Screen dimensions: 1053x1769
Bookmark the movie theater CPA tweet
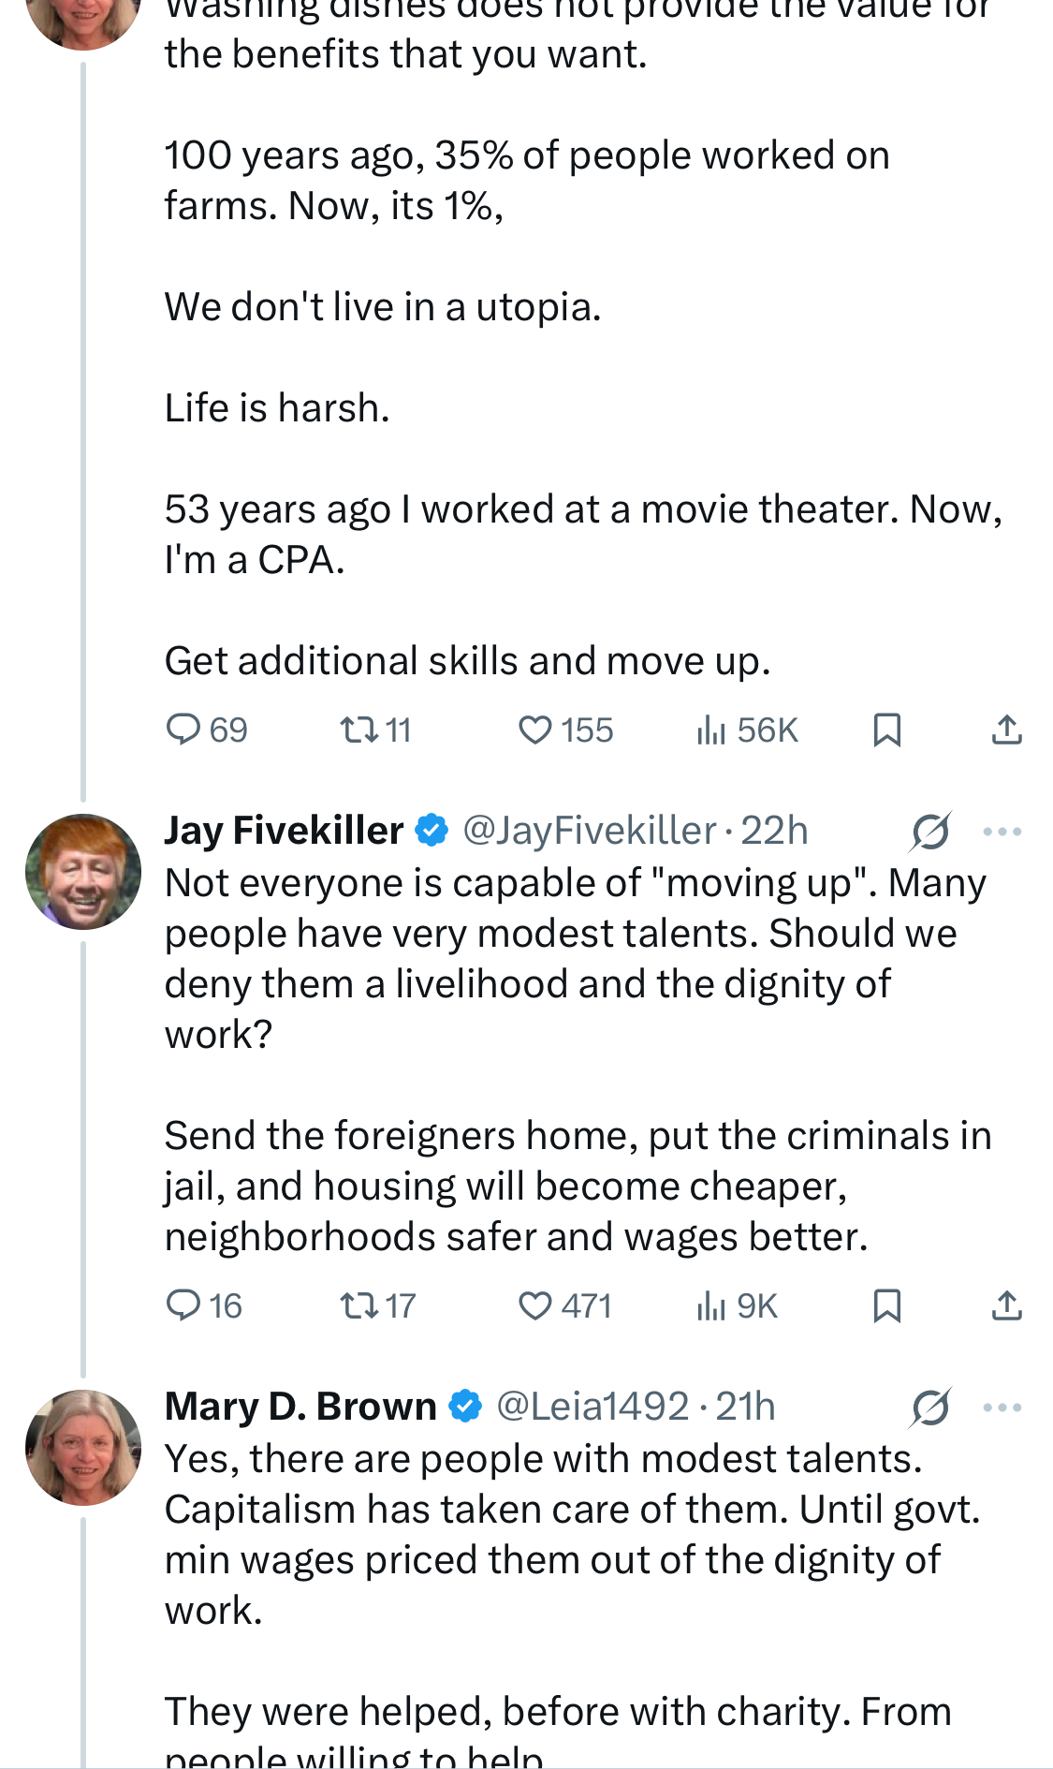pos(886,730)
